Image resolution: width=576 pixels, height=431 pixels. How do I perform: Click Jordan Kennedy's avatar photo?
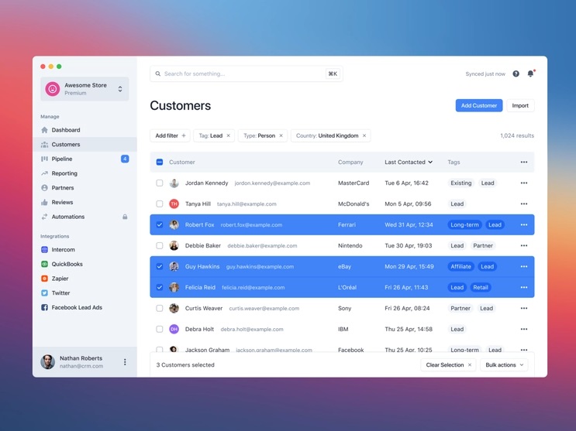pos(174,183)
